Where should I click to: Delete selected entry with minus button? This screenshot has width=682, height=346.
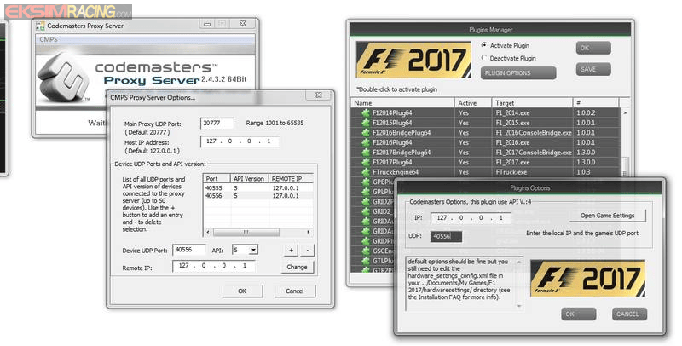point(307,250)
